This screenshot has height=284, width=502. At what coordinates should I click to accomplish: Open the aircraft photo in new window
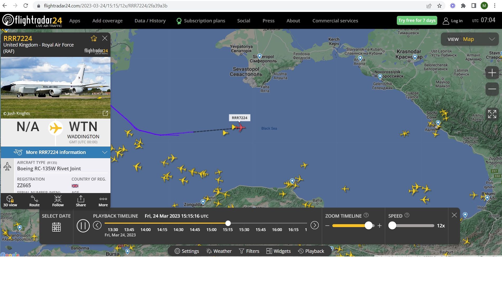pos(105,113)
